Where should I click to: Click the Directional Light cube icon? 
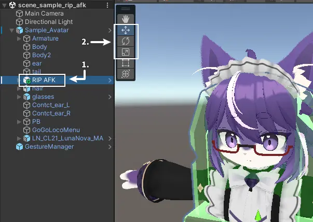pos(19,22)
